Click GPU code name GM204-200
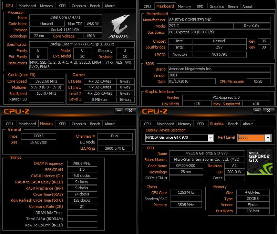Viewport: 277px width, 234px height. click(x=186, y=166)
